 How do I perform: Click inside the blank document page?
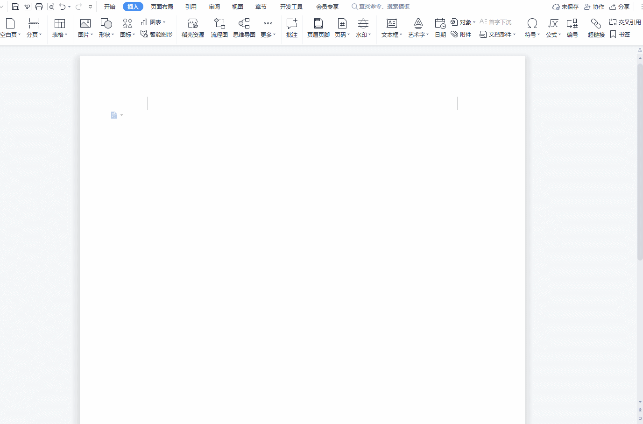pos(302,240)
